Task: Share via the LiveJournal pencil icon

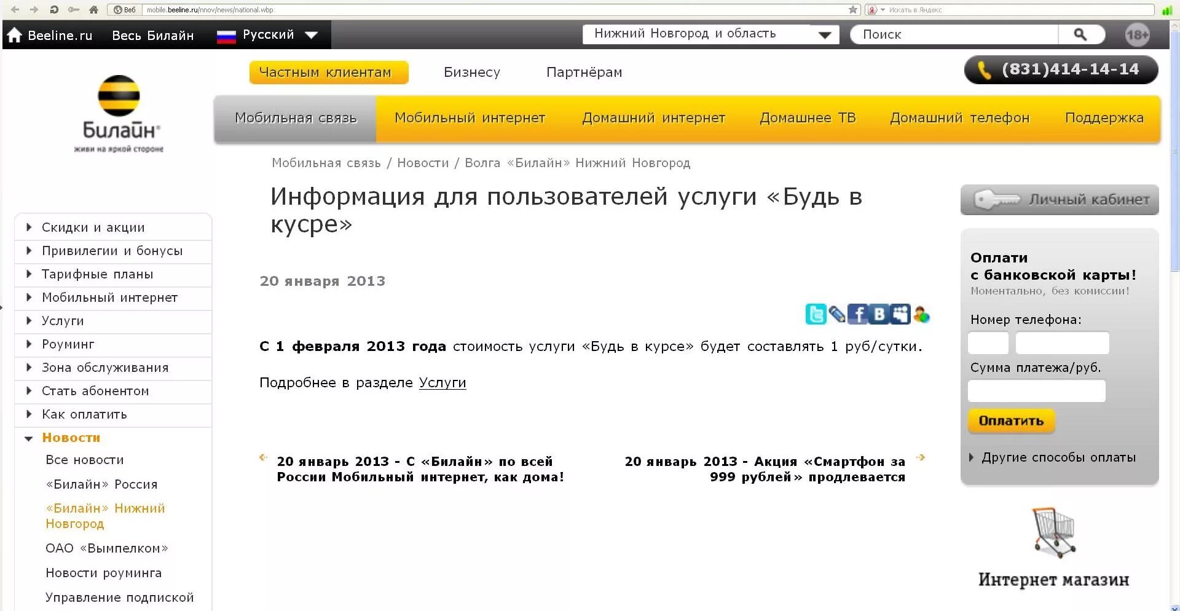Action: [x=837, y=314]
